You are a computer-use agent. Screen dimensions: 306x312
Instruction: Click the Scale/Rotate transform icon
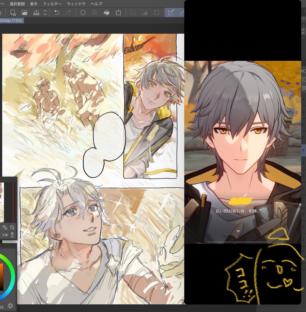click(x=118, y=12)
